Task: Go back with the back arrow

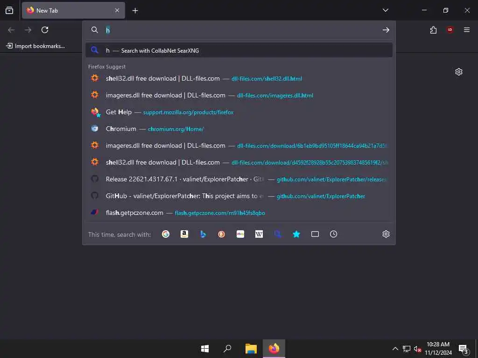Action: click(x=11, y=30)
